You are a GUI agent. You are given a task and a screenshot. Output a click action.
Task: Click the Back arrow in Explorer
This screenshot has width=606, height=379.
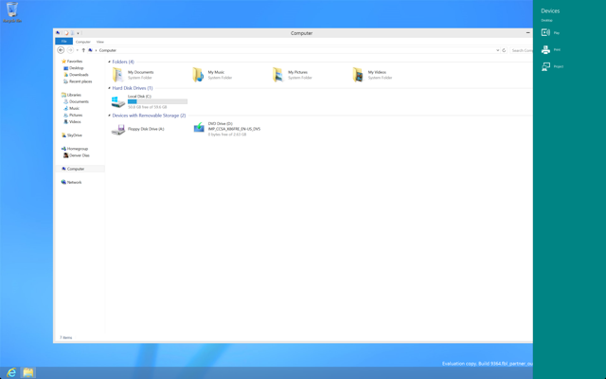coord(61,50)
